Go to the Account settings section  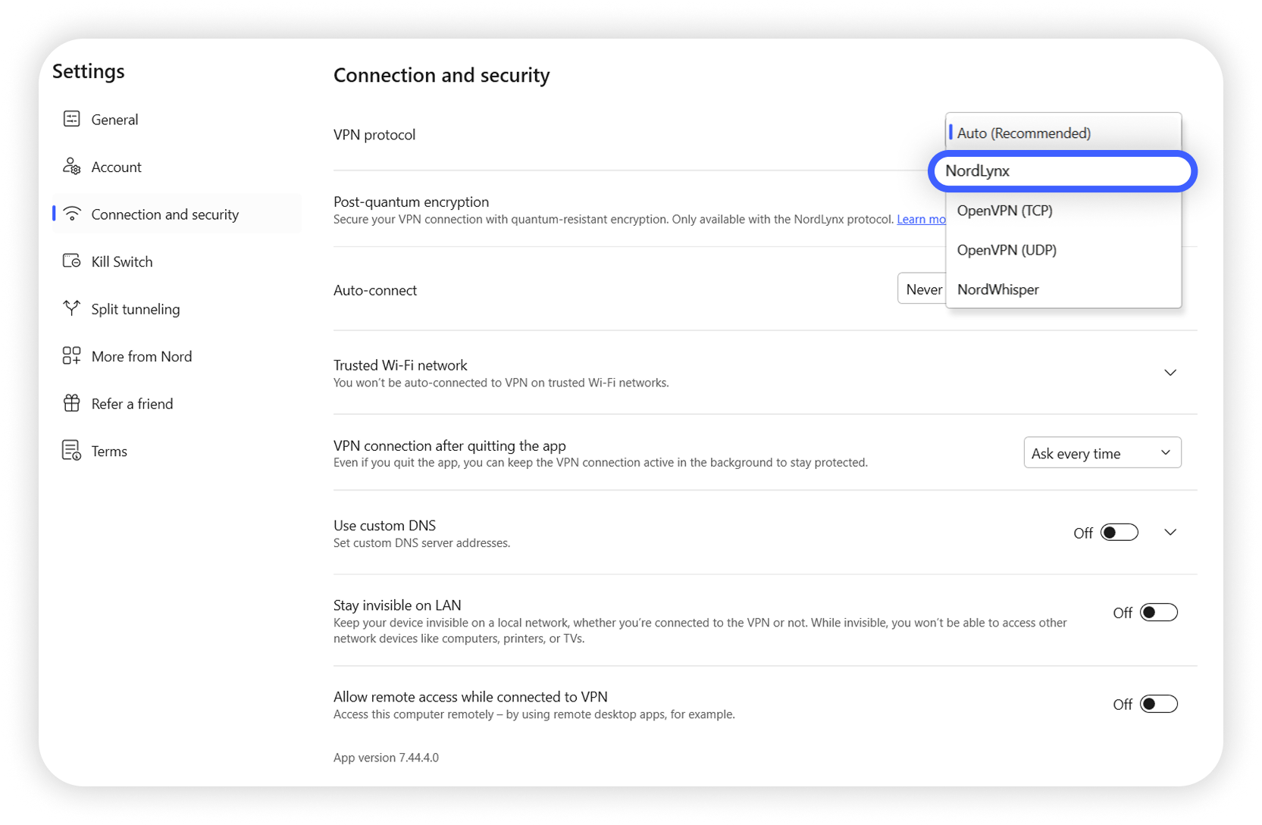116,167
